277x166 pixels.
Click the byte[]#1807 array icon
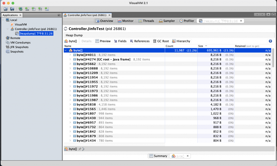point(75,114)
